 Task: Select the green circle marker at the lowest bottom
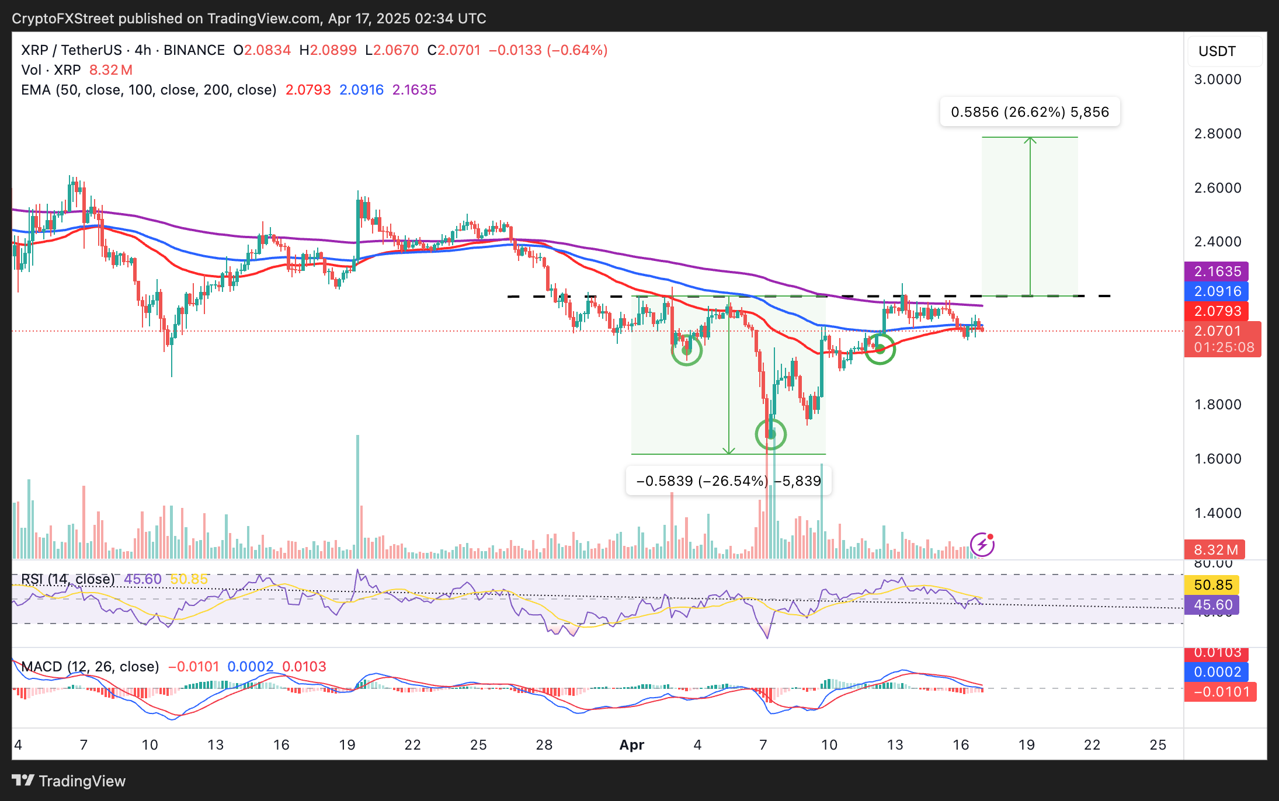tap(771, 434)
